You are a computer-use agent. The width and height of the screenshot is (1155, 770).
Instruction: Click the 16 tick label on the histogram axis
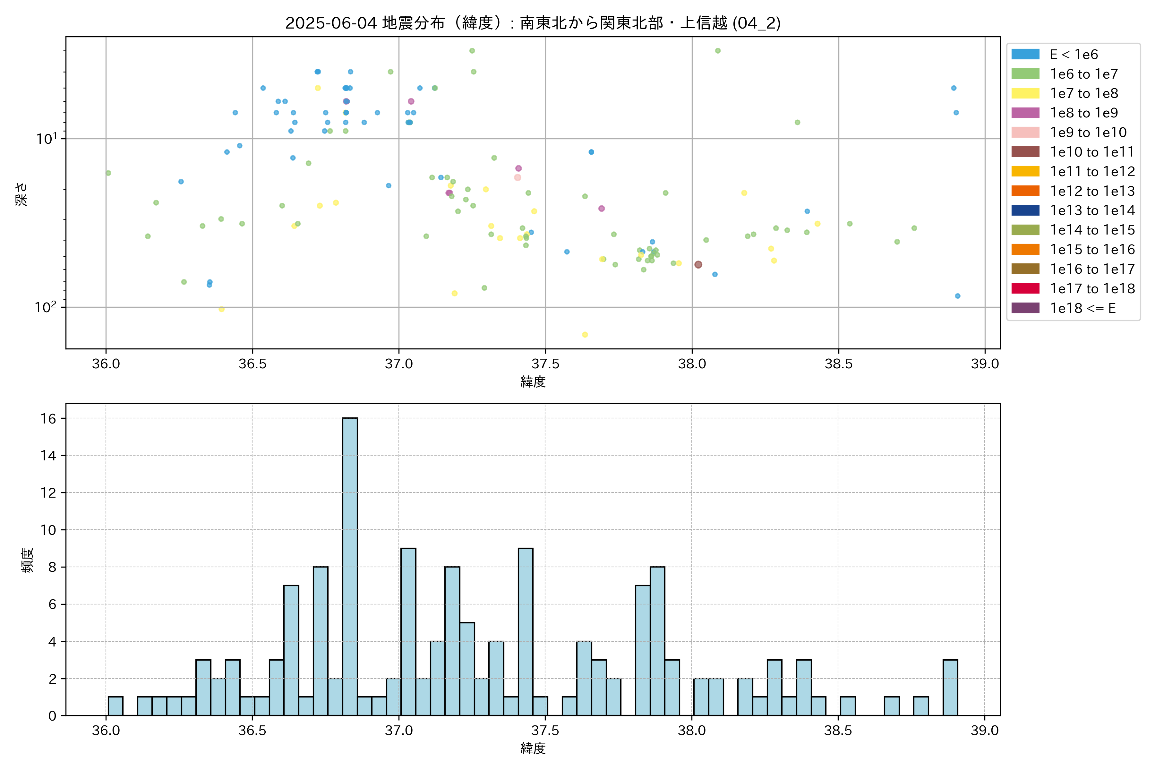(48, 418)
